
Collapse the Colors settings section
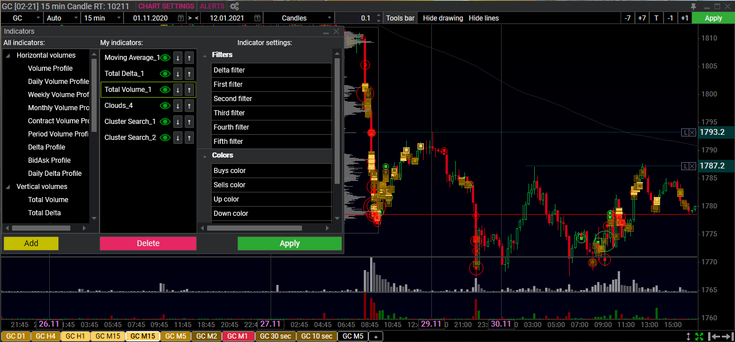pos(205,156)
